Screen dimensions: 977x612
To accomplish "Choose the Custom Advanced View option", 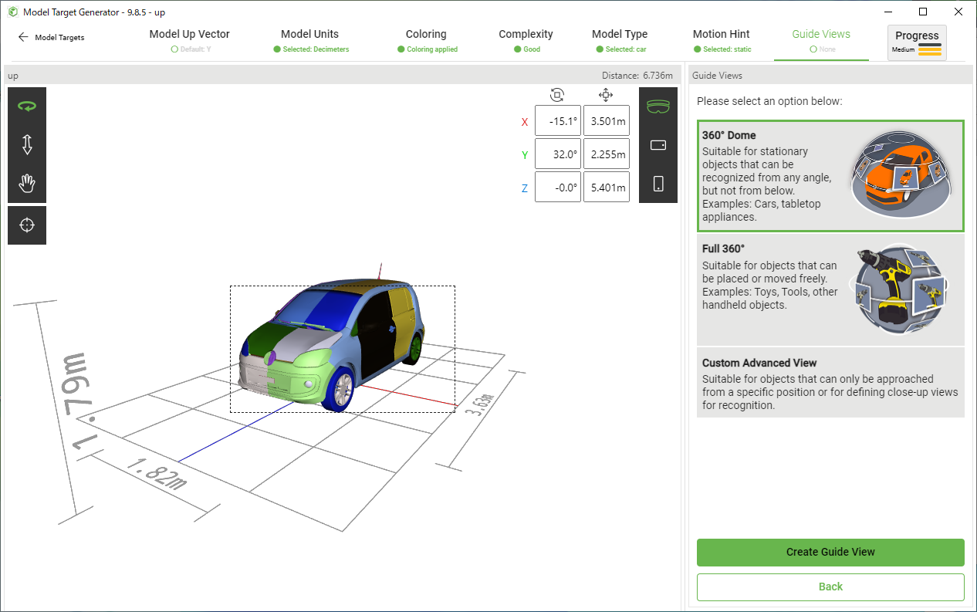I will pos(830,383).
